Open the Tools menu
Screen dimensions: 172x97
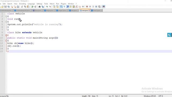[x=46, y=4]
